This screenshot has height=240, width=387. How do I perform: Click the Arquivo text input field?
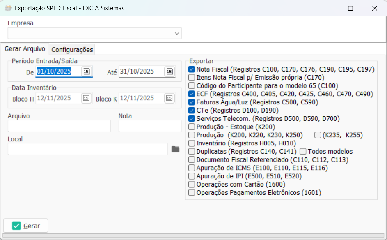[x=59, y=126]
